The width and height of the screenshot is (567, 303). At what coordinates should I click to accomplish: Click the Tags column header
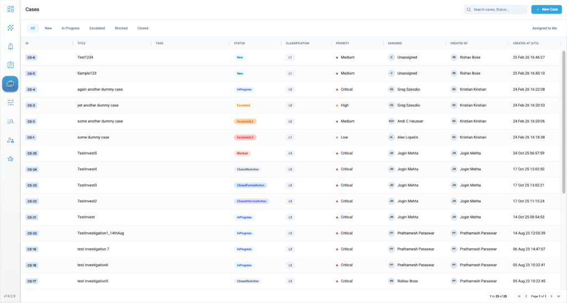coord(159,43)
